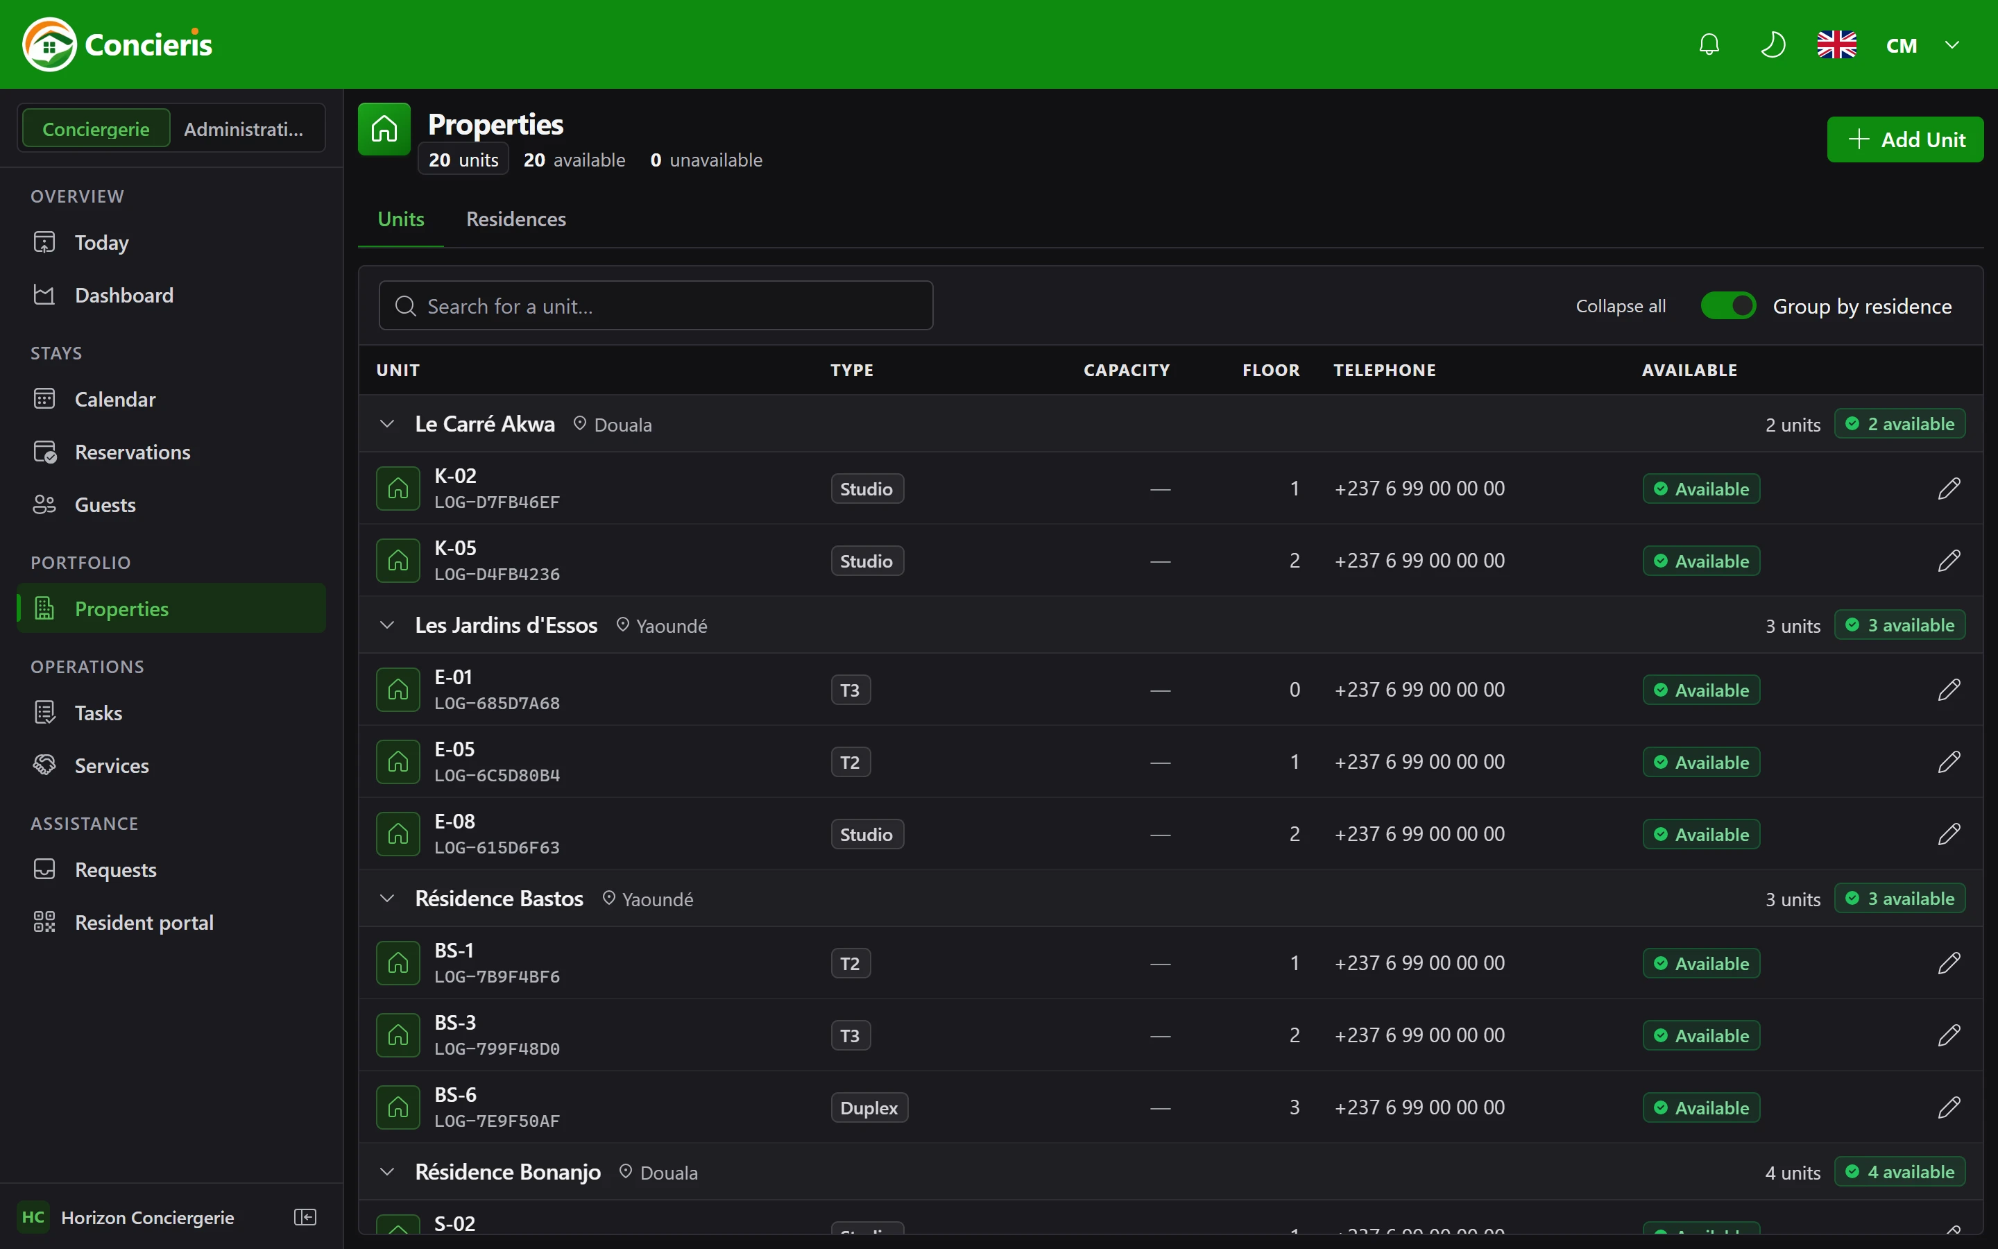Collapse the Les Jardins d'Essos group
Image resolution: width=1998 pixels, height=1249 pixels.
386,625
